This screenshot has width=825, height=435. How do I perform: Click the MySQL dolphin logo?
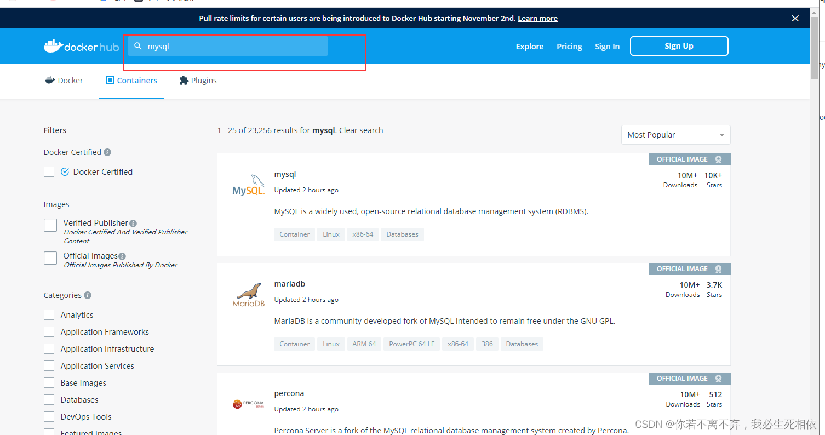[x=249, y=185]
